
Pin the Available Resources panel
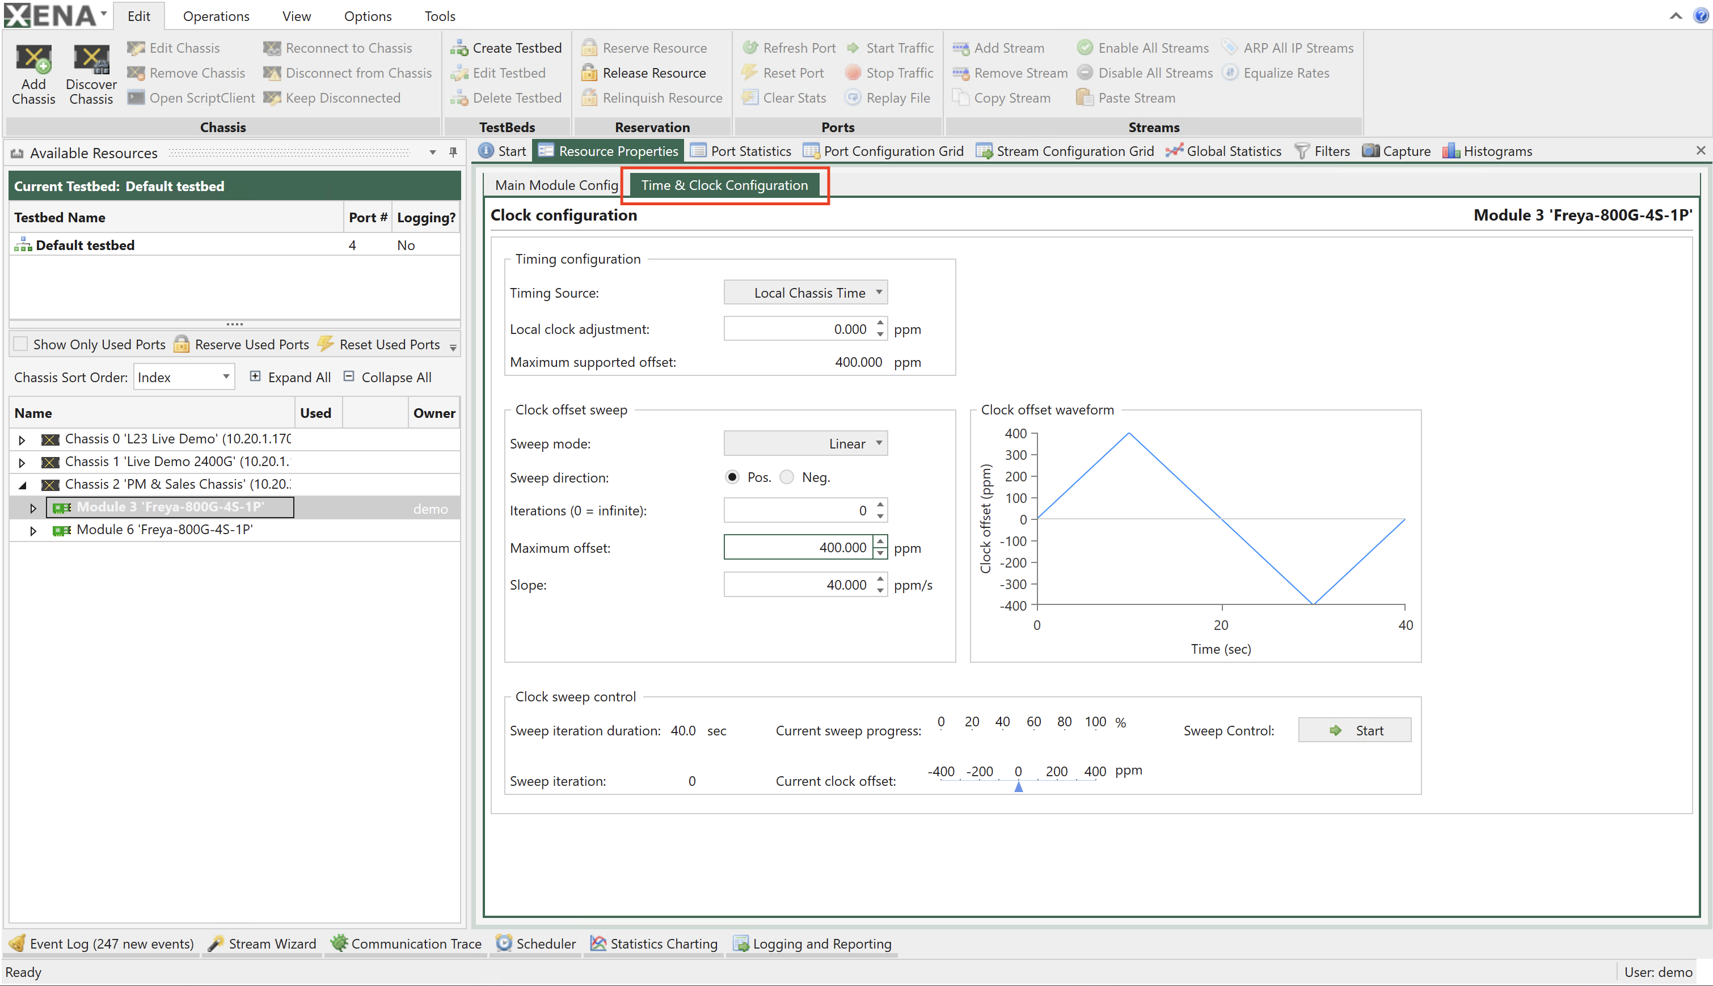453,153
